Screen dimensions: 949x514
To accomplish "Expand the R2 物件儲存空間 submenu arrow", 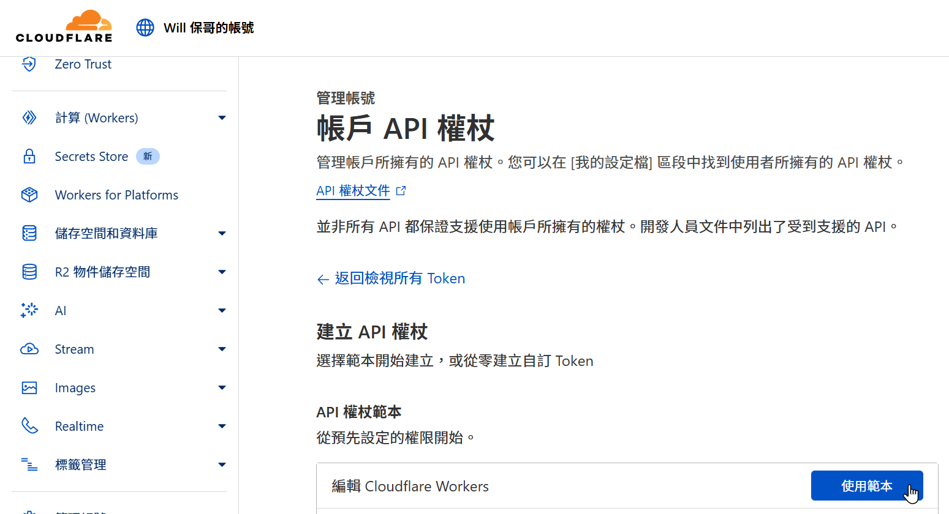I will pos(222,272).
